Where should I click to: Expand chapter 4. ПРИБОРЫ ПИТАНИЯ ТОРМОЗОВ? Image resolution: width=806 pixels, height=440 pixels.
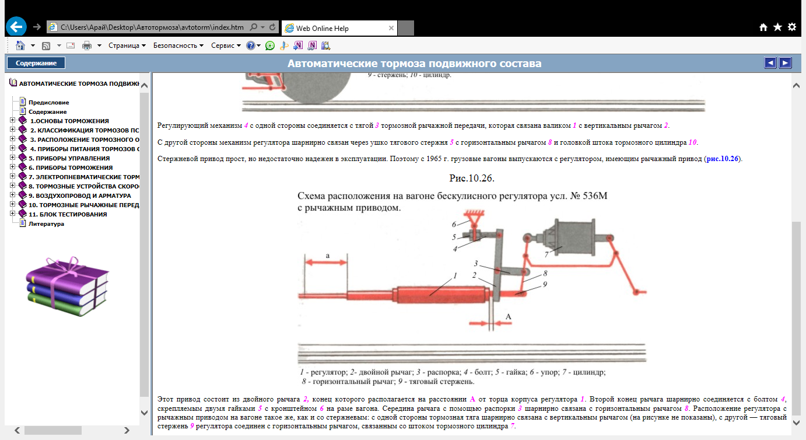click(13, 149)
